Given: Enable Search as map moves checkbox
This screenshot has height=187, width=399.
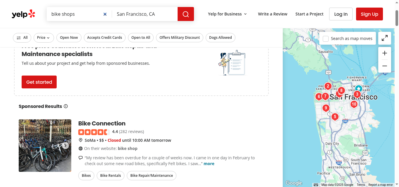Looking at the screenshot, I should point(326,39).
